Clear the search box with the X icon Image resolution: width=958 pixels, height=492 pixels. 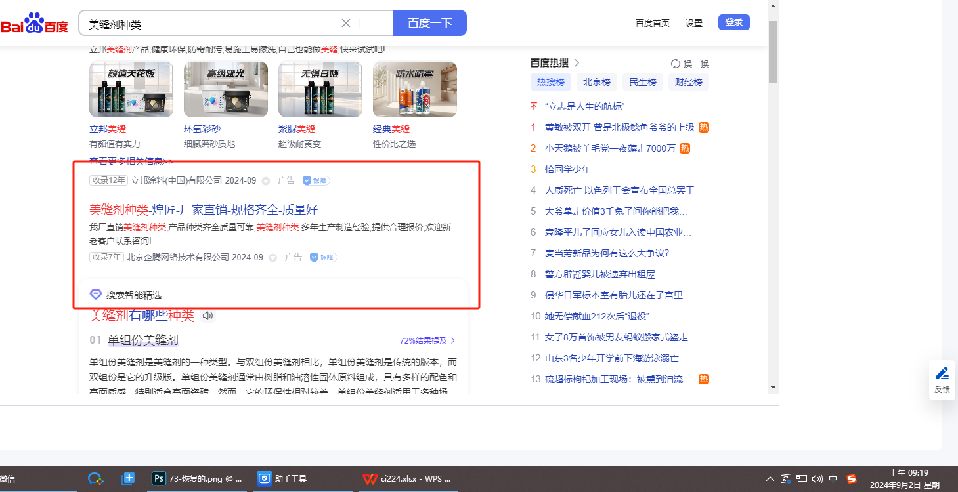346,24
